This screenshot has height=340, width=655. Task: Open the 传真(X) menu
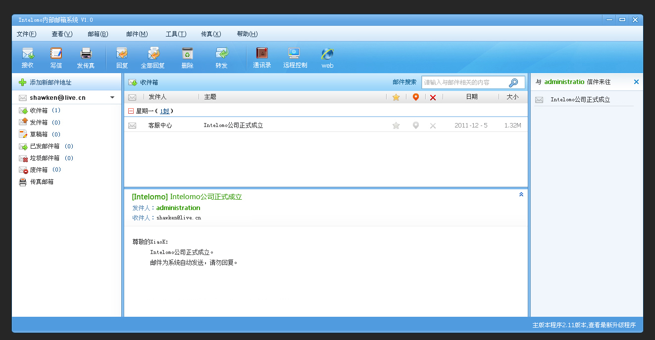pos(211,34)
